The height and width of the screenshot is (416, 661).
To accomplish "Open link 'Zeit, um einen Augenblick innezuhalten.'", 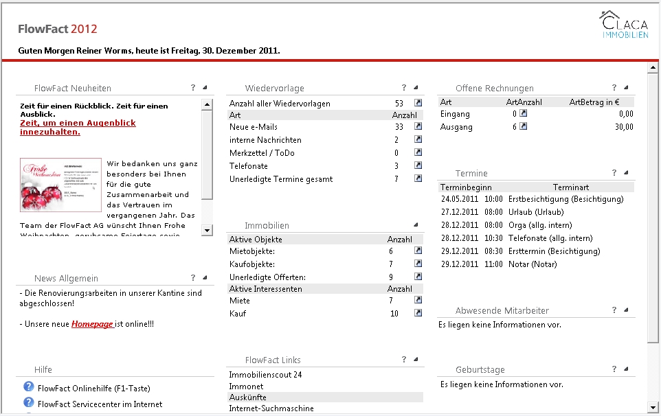I will pos(78,127).
